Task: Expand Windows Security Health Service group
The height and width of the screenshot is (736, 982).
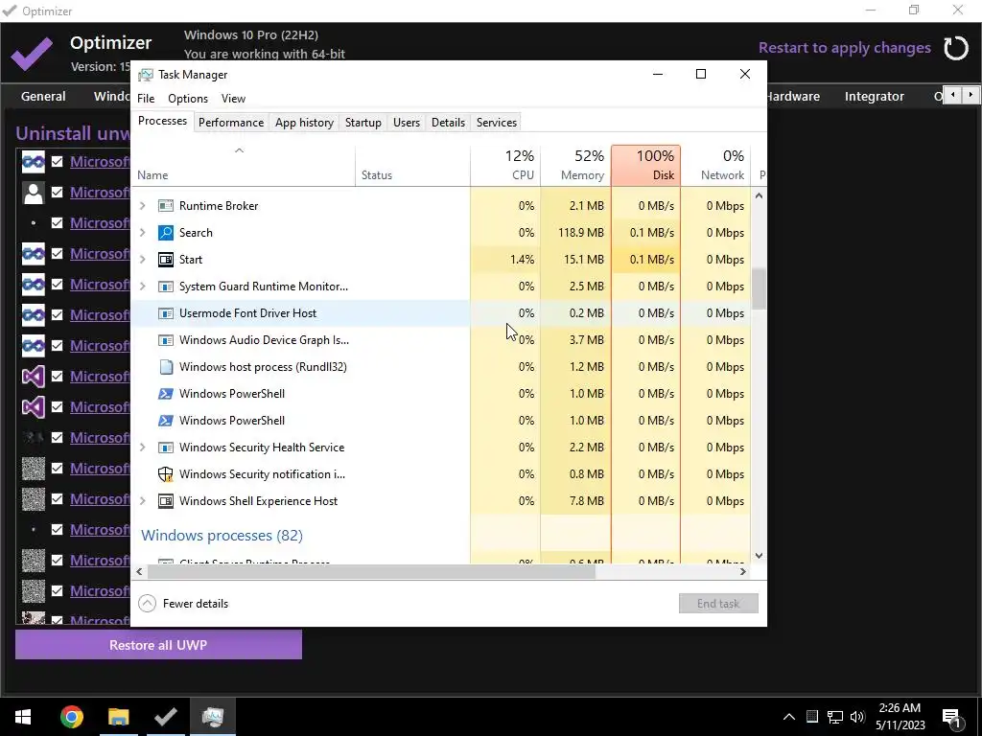Action: point(142,448)
